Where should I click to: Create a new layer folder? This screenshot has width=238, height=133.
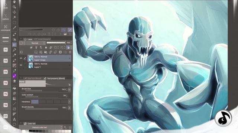pyautogui.click(x=45, y=52)
